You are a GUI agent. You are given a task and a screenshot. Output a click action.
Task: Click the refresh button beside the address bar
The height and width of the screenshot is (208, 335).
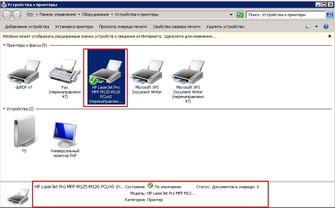240,15
